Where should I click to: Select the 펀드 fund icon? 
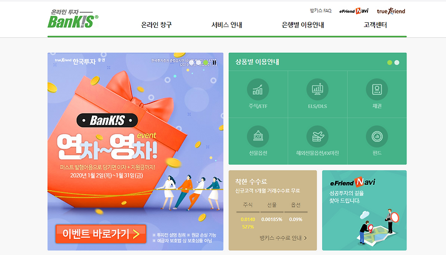pos(377,136)
